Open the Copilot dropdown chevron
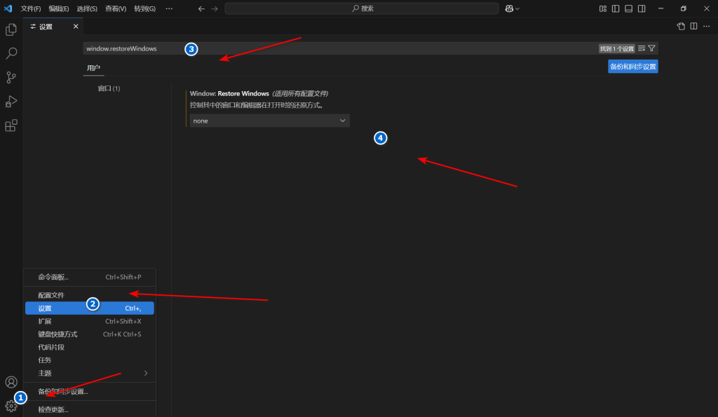Viewport: 718px width, 417px height. tap(517, 8)
